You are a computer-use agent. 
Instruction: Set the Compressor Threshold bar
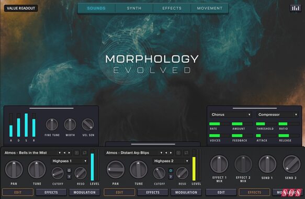[266, 124]
